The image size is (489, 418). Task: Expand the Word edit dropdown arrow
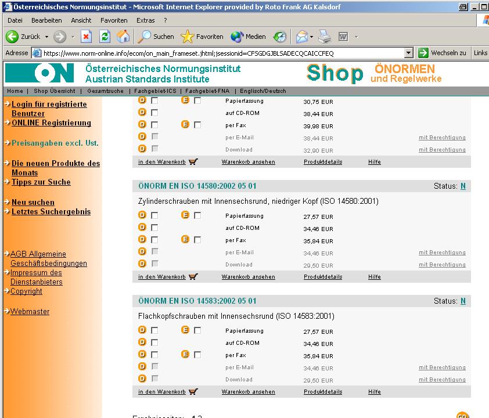coord(356,37)
